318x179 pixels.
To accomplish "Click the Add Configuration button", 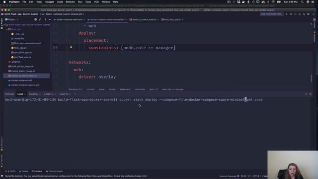I will tap(271, 14).
